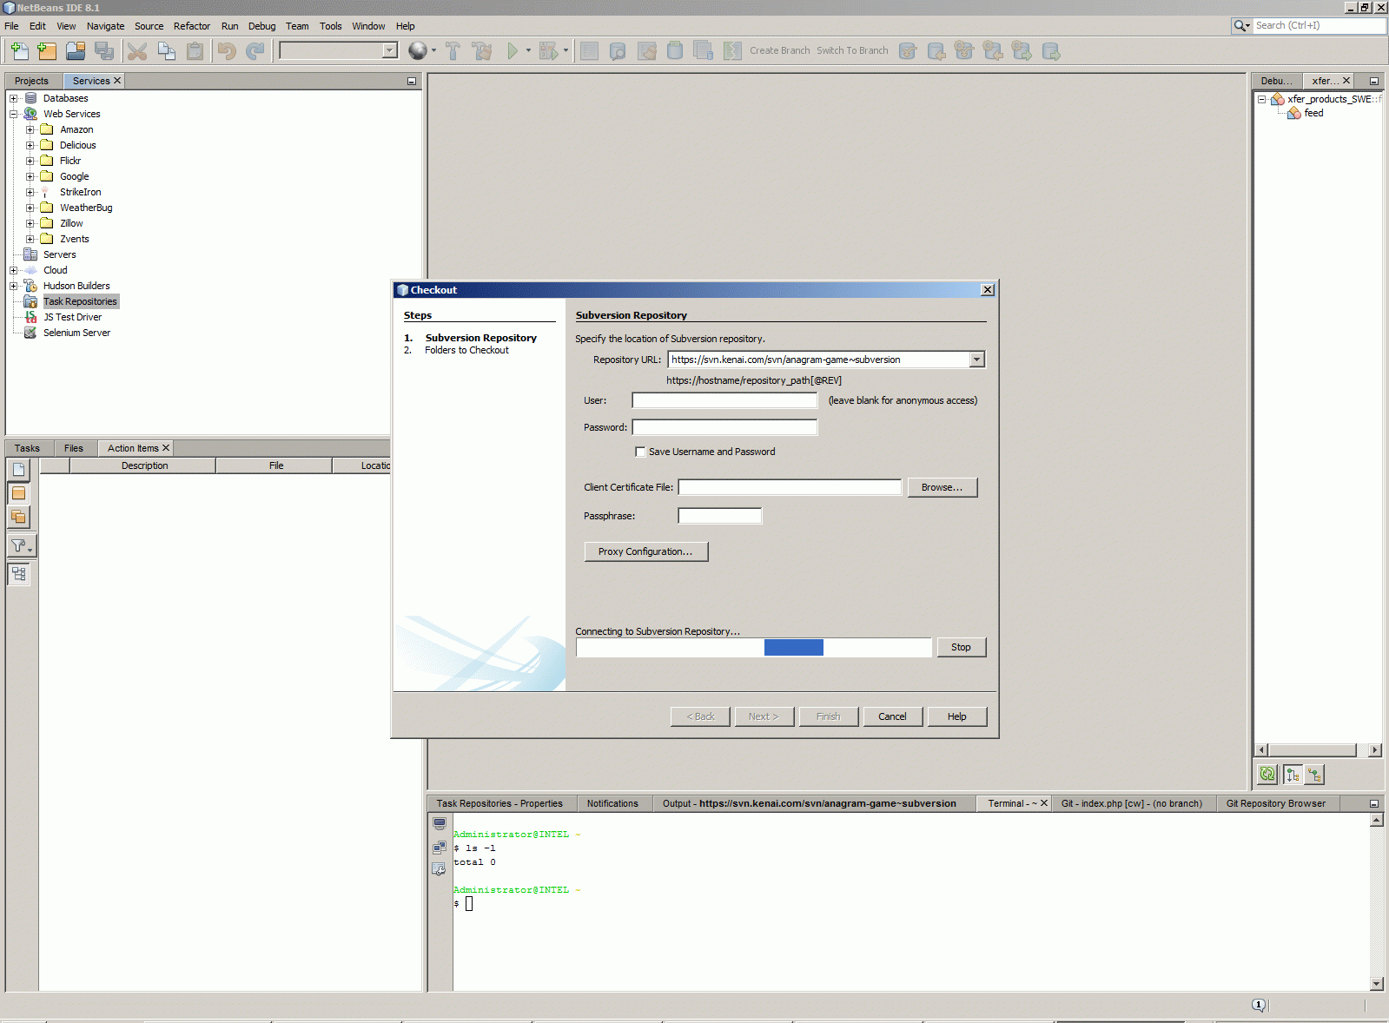Switch to the Projects tab
The image size is (1389, 1023).
point(32,81)
